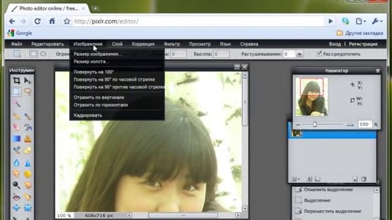Select Отменить выделение history entry
392x220 pixels.
(328, 189)
